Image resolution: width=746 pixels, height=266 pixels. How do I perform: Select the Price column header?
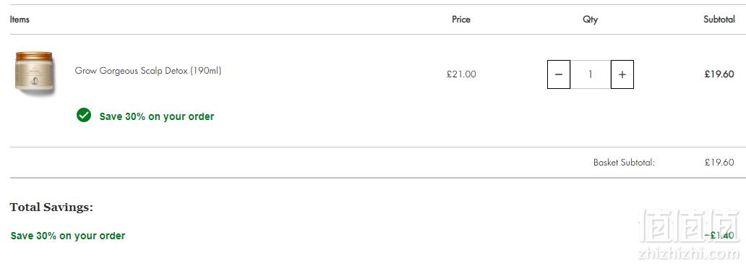[461, 20]
